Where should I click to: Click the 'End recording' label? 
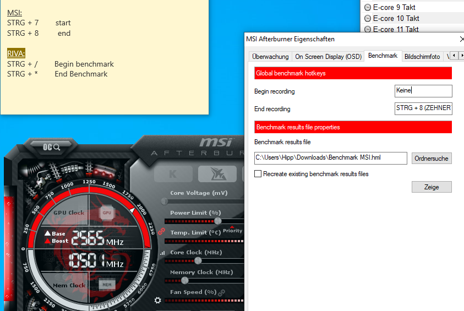point(272,109)
